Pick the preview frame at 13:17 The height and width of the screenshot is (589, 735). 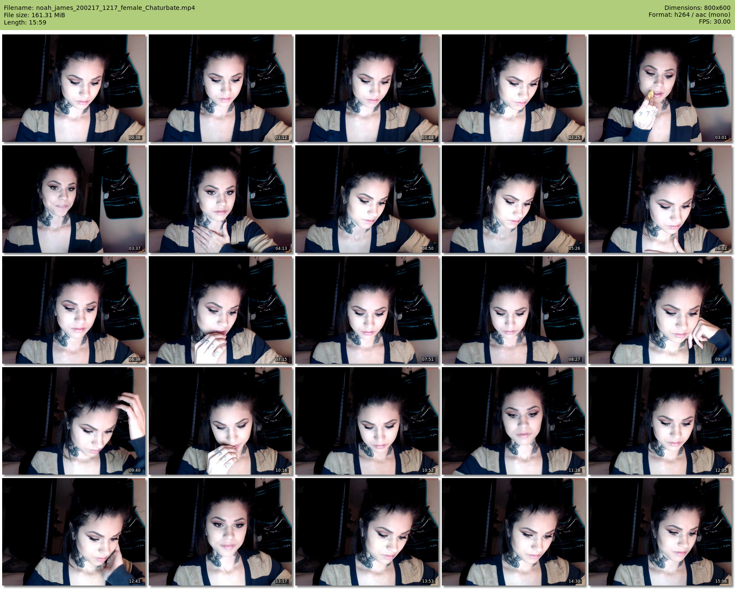coord(220,532)
